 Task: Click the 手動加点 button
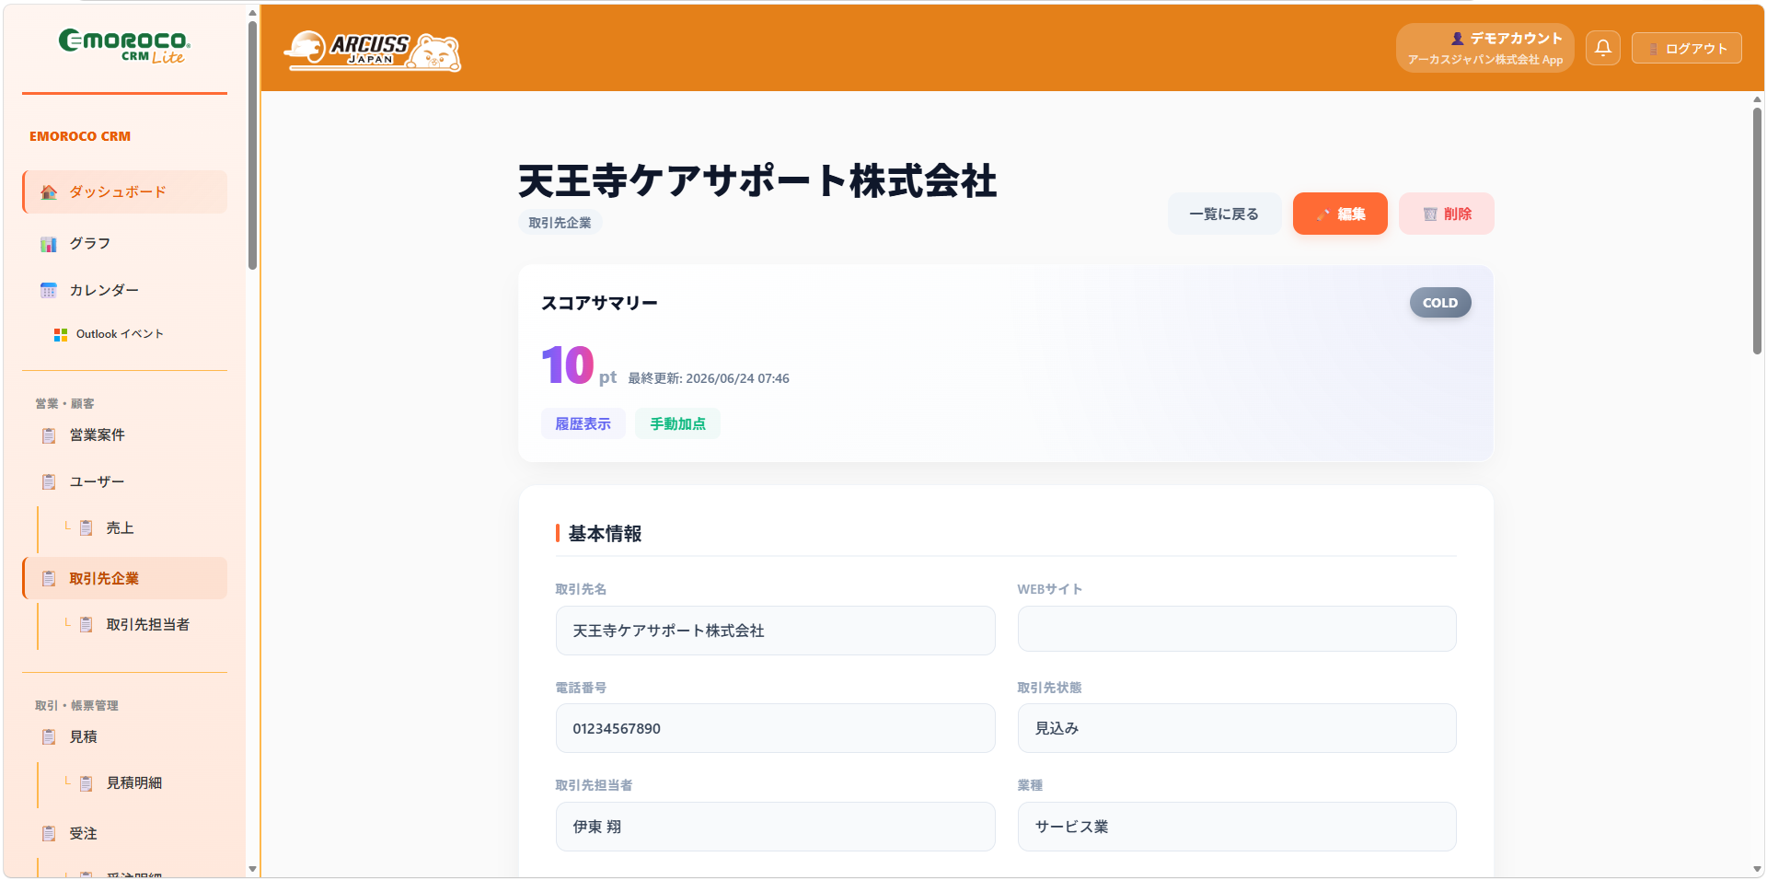pyautogui.click(x=677, y=423)
